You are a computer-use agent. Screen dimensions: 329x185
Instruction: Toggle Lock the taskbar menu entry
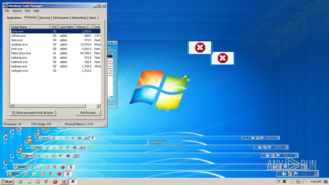pos(159,141)
